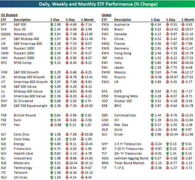
Task: Select the 'Utilities' description cell
Action: pos(21,177)
